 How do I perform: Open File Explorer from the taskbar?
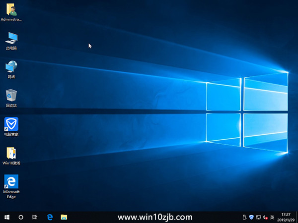[64, 217]
